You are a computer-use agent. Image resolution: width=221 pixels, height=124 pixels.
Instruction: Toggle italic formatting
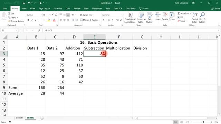click(32, 20)
